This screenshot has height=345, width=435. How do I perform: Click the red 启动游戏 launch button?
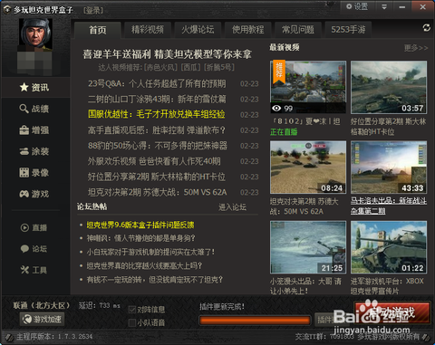tap(392, 313)
